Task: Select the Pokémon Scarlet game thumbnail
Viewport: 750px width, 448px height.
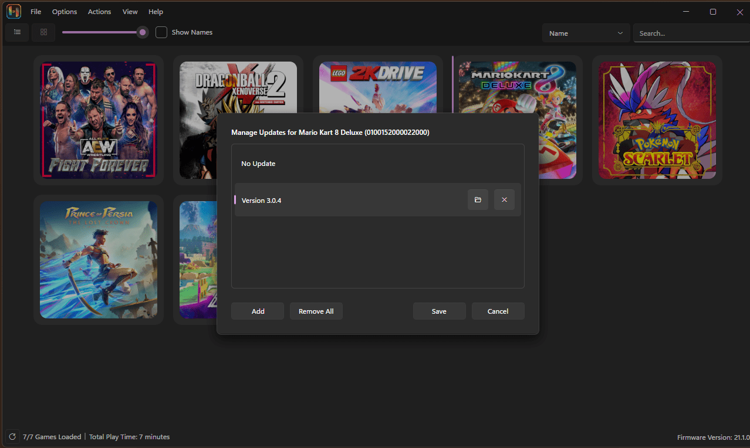Action: [x=657, y=120]
